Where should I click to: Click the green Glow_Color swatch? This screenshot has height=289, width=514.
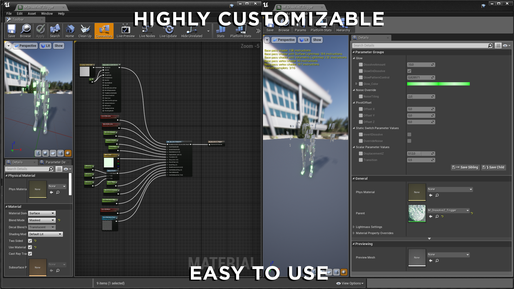pos(438,84)
